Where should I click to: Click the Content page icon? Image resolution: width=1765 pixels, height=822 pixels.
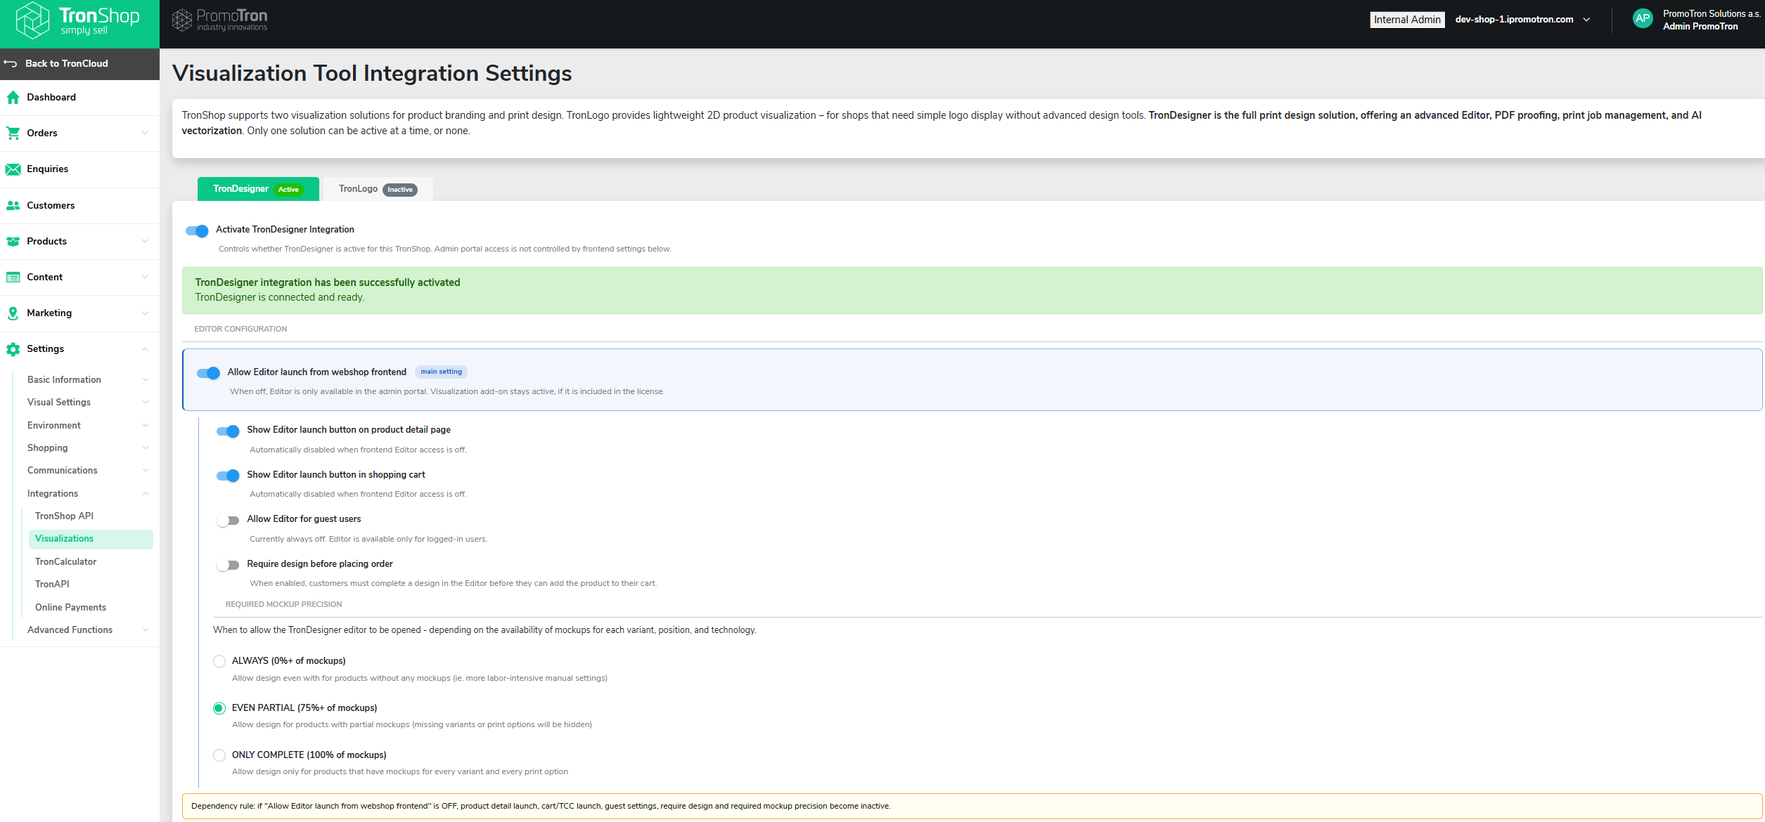coord(13,278)
